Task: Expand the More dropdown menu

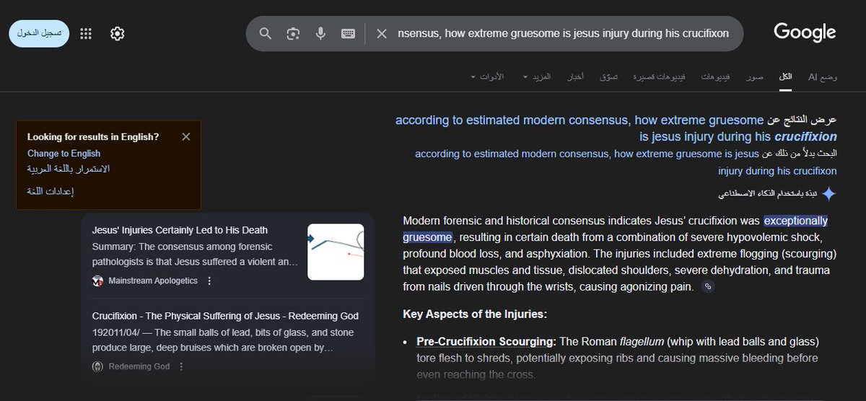Action: click(x=537, y=76)
